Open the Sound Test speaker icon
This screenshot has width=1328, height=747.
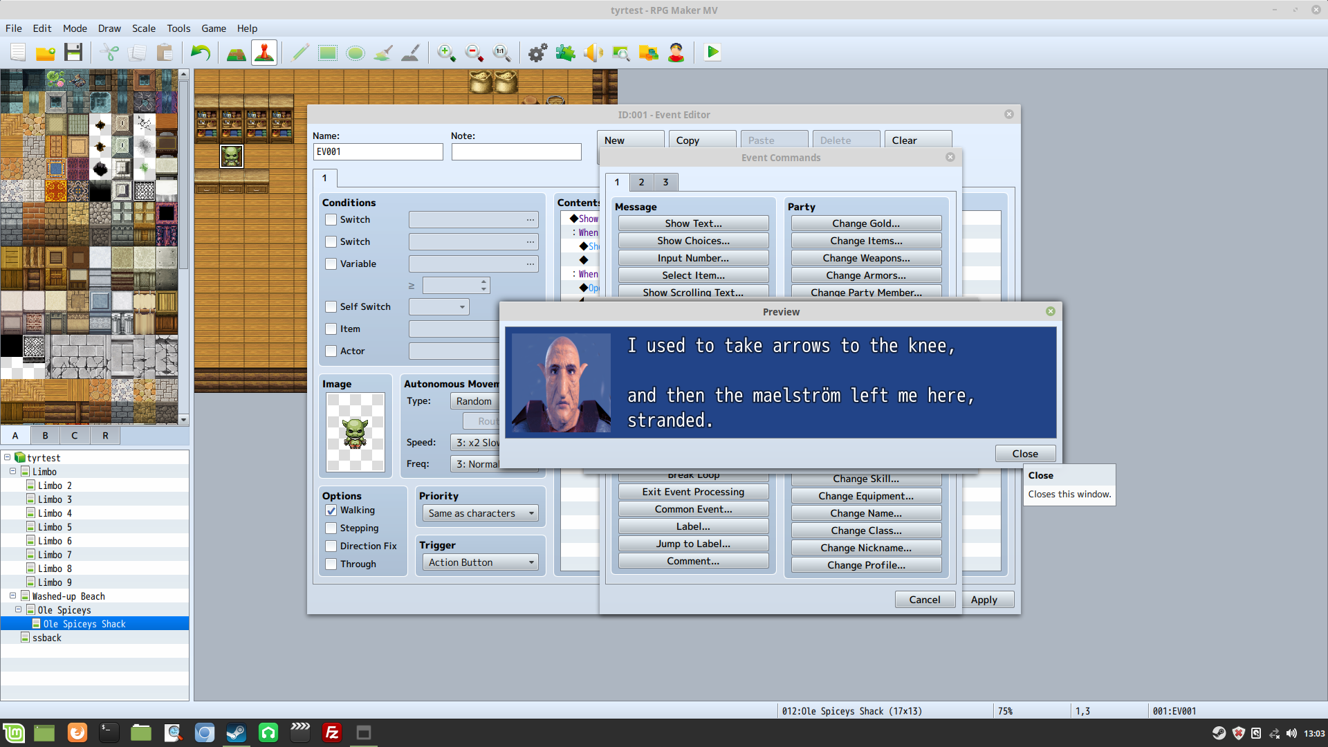click(x=593, y=53)
